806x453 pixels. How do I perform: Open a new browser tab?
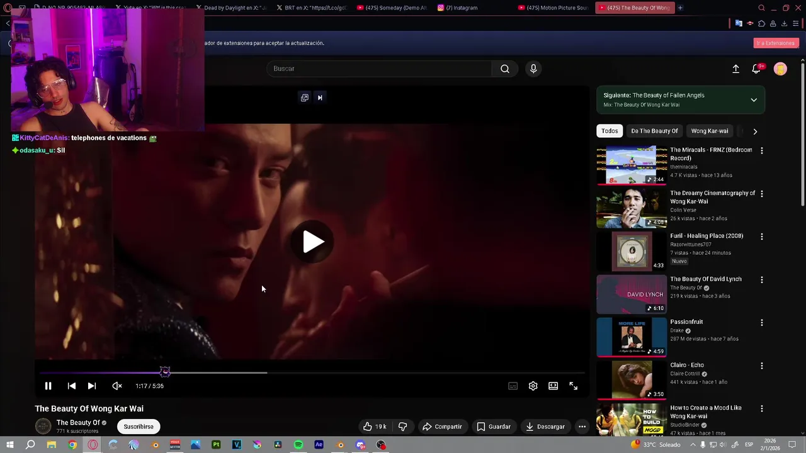(680, 8)
